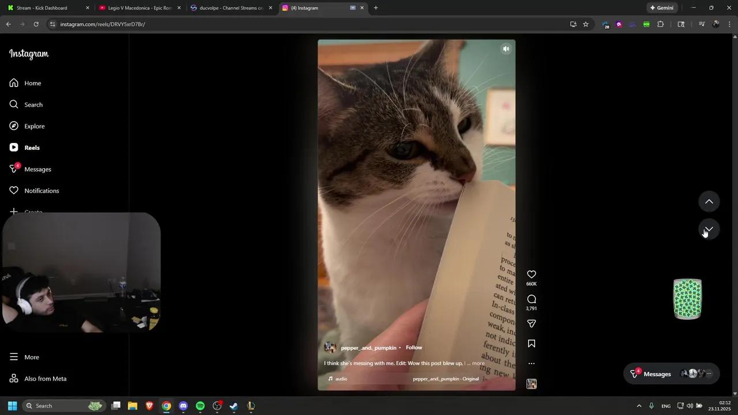The width and height of the screenshot is (738, 415).
Task: Expand the More menu in sidebar
Action: click(x=24, y=357)
